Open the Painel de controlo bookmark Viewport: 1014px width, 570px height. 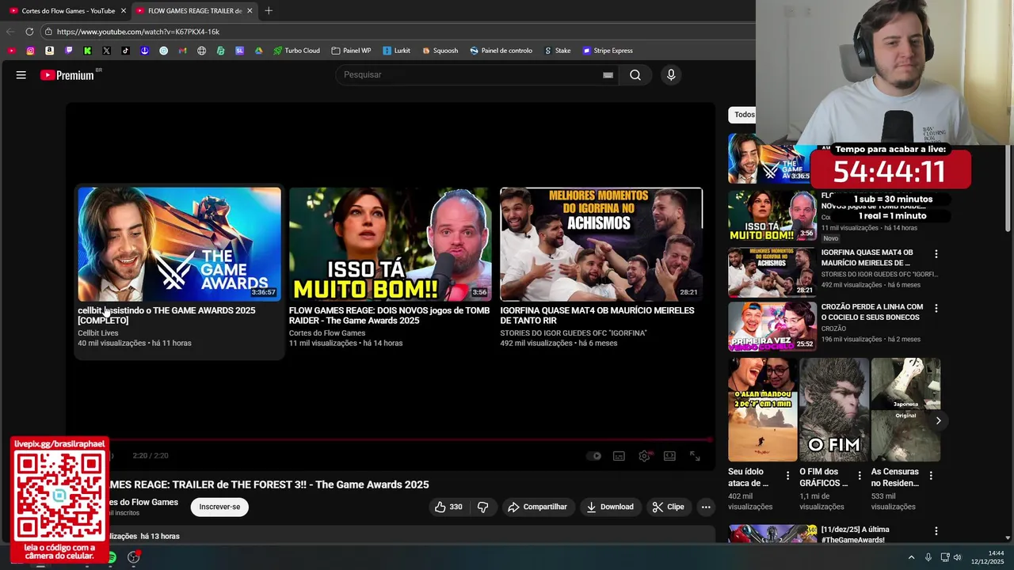(501, 51)
